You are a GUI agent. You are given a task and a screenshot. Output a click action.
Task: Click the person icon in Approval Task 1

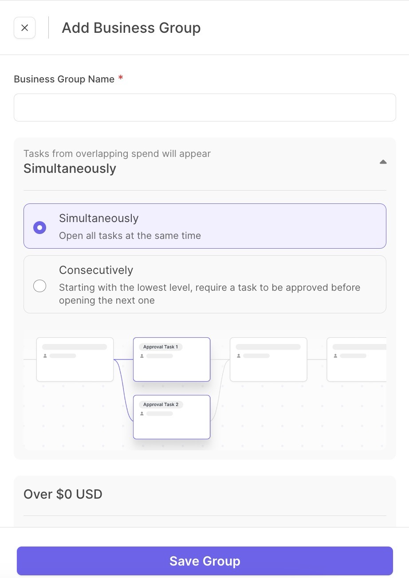pyautogui.click(x=142, y=356)
